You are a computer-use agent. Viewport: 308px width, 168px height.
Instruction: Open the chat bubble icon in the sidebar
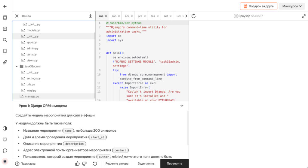point(5,151)
